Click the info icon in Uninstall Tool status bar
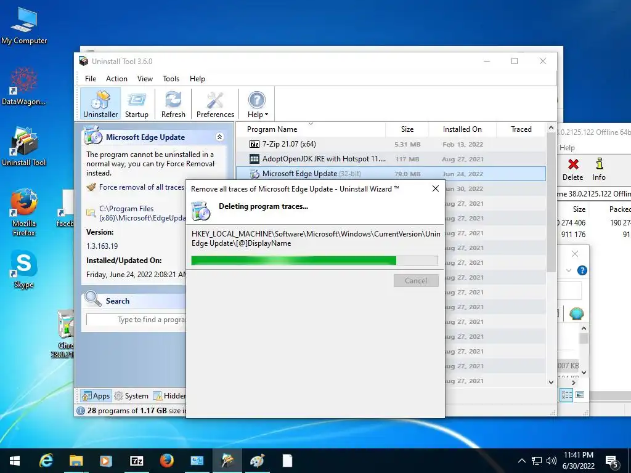 coord(81,411)
